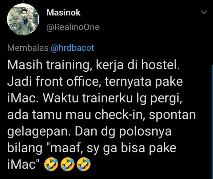Screen dimensions: 213x179
Task: Click the line starting 'Jadi front office'
Action: click(x=95, y=81)
